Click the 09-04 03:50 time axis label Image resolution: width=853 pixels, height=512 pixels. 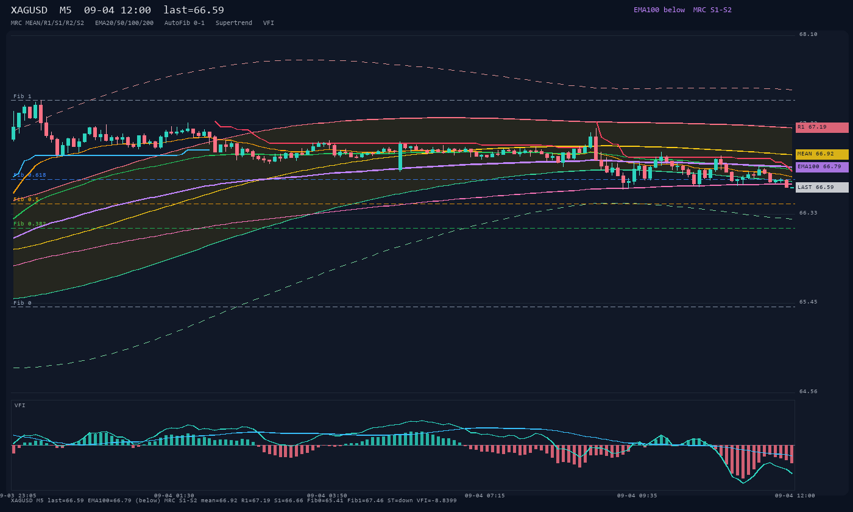pyautogui.click(x=327, y=496)
